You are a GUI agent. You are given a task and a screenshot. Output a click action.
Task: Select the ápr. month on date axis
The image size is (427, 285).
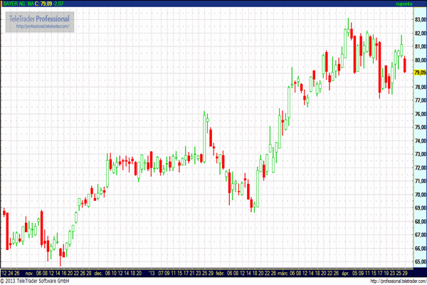pyautogui.click(x=346, y=273)
